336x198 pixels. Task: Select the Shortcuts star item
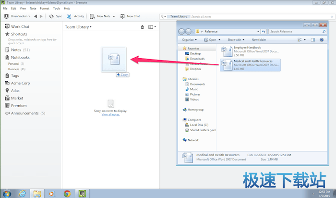[16, 34]
